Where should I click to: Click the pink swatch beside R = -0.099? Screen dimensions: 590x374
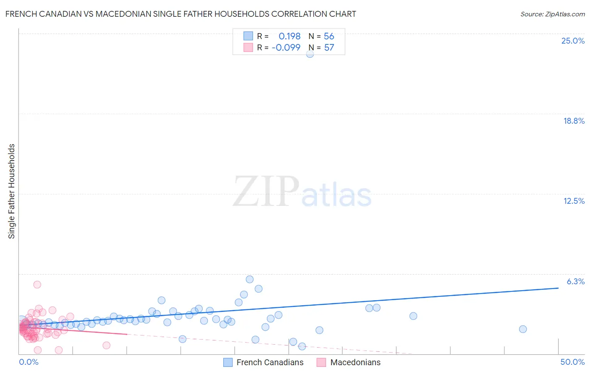point(248,47)
